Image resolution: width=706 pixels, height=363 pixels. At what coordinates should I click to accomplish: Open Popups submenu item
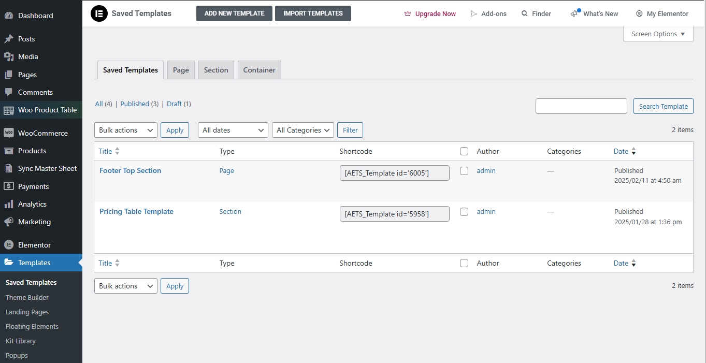point(17,355)
